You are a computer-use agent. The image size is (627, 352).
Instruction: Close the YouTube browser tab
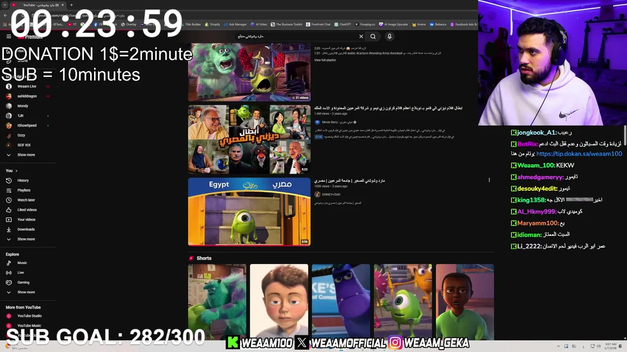[x=63, y=5]
